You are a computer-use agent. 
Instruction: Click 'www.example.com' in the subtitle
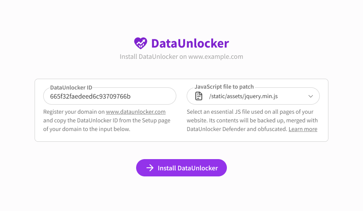(216, 57)
